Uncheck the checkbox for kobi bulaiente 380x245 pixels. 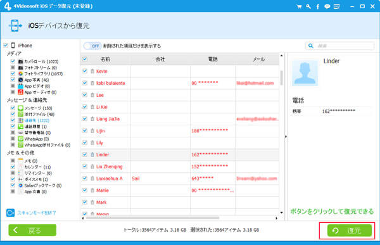[85, 83]
